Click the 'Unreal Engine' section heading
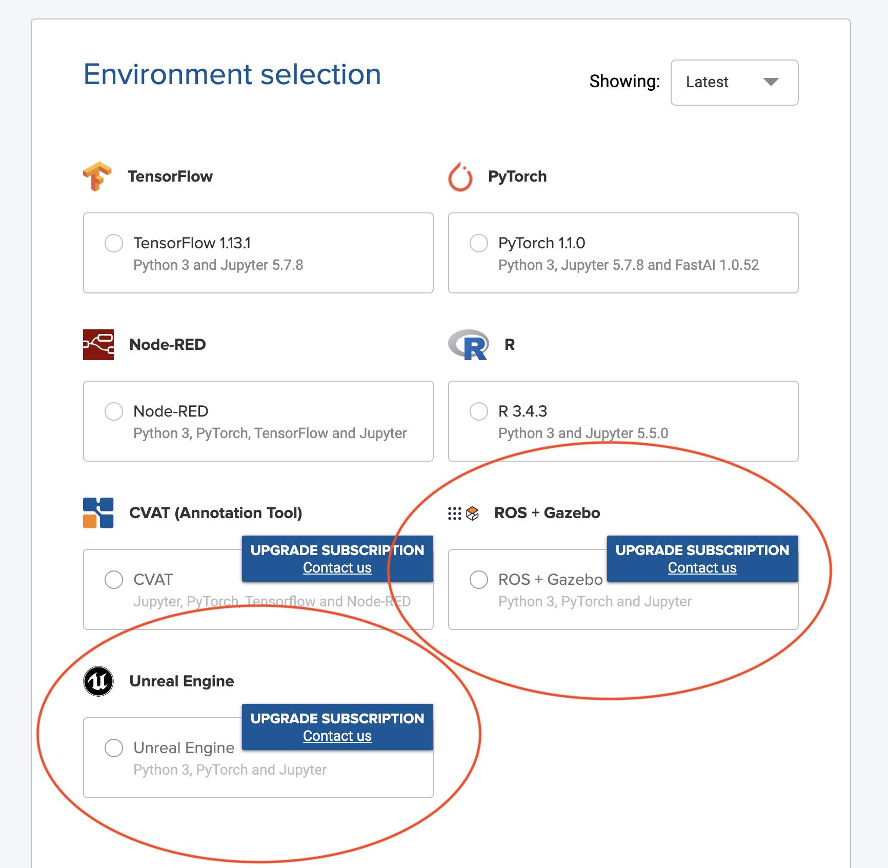 (x=182, y=681)
